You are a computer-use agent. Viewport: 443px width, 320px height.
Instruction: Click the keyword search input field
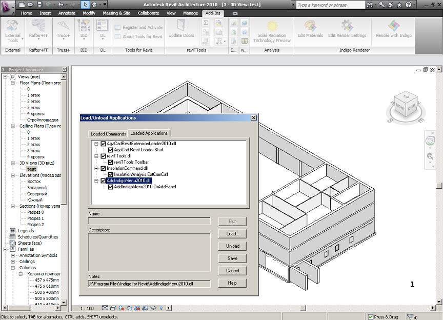[330, 5]
